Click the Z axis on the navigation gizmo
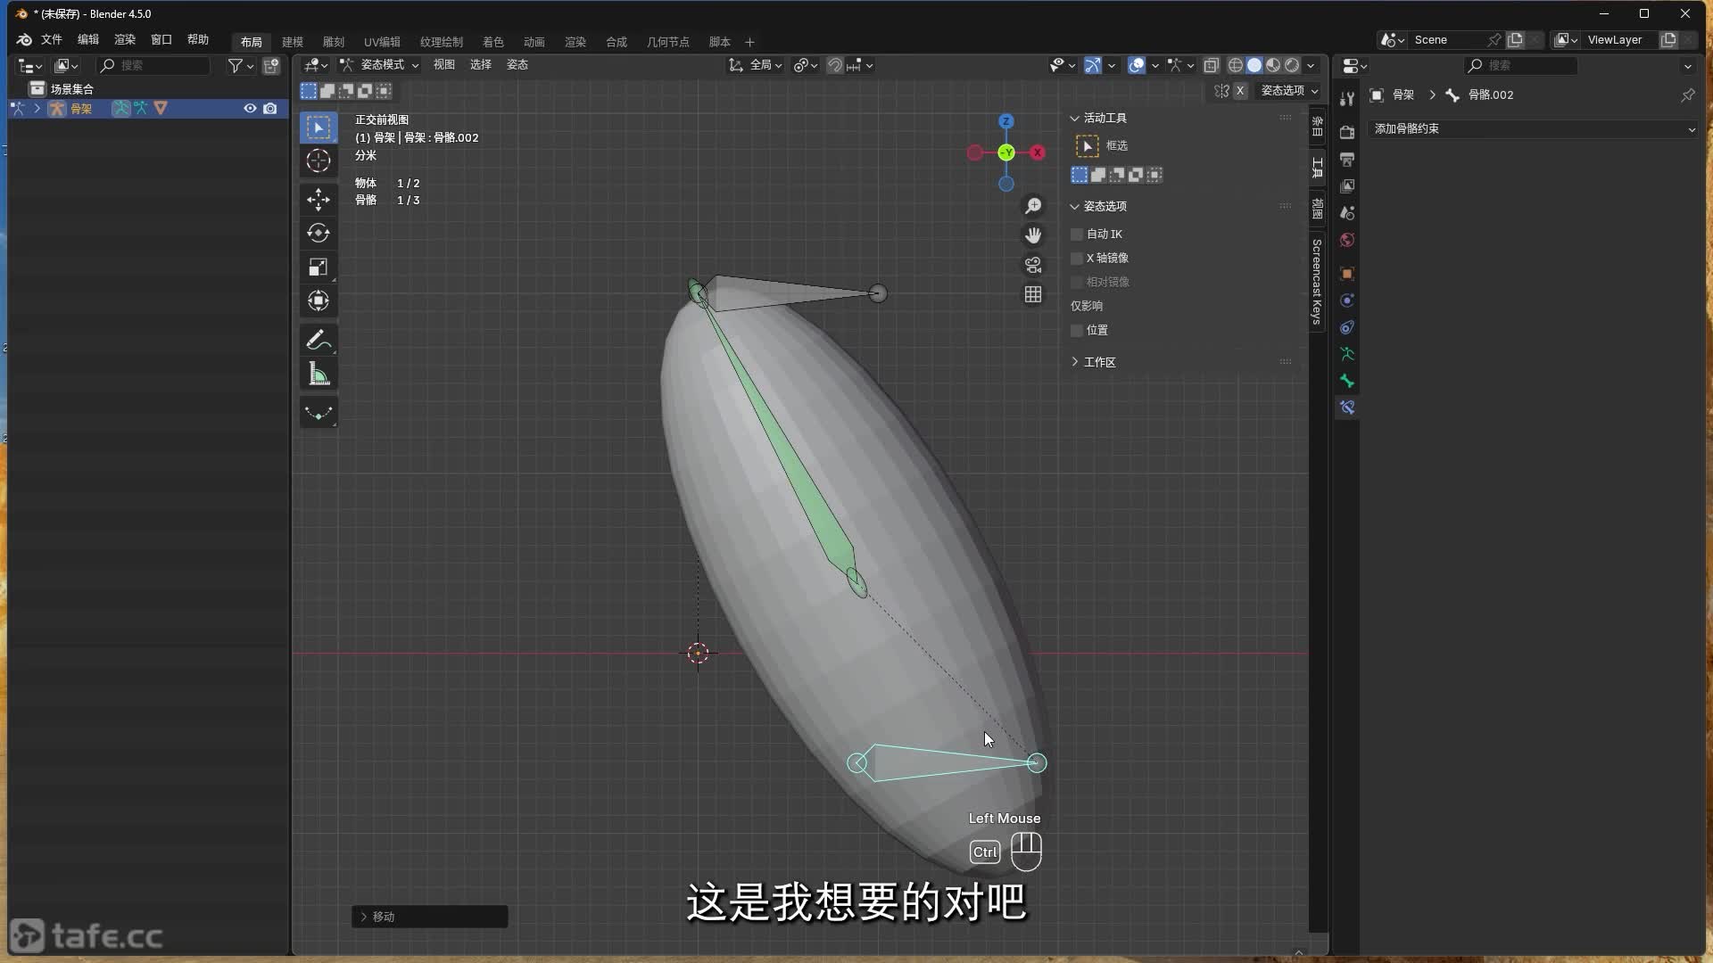 coord(1006,121)
